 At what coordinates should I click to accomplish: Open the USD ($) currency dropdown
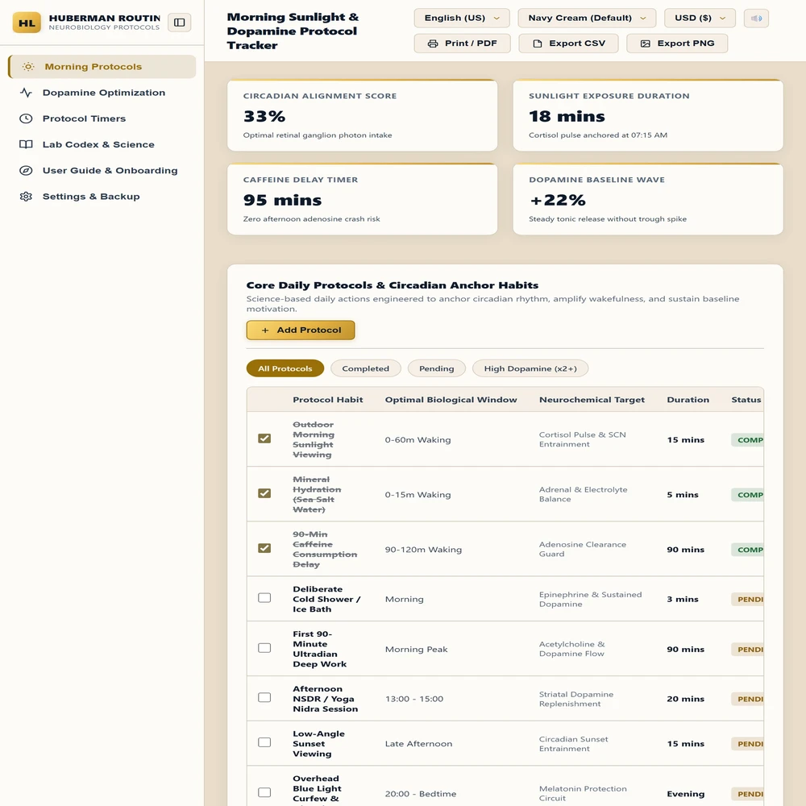coord(700,18)
